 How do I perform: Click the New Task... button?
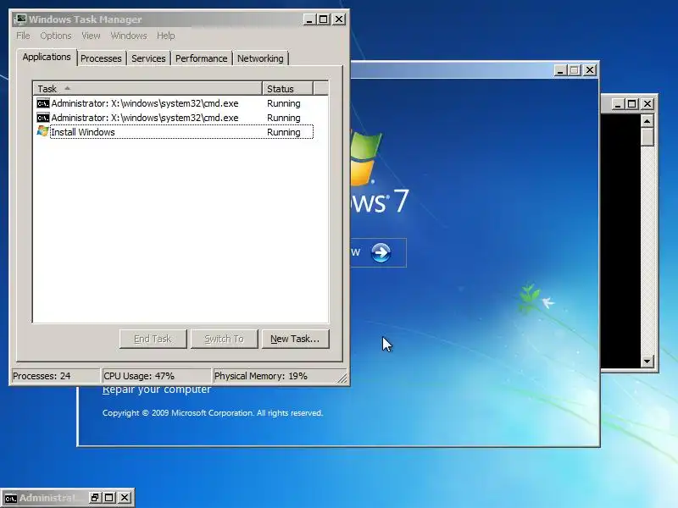pyautogui.click(x=295, y=340)
